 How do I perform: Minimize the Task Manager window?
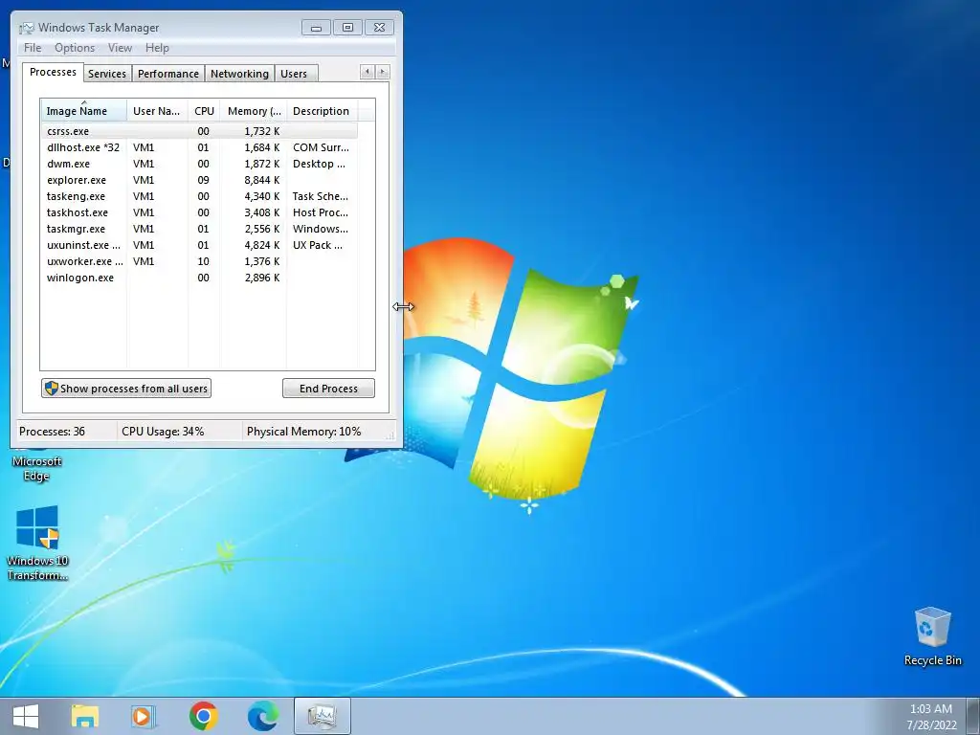[x=316, y=28]
